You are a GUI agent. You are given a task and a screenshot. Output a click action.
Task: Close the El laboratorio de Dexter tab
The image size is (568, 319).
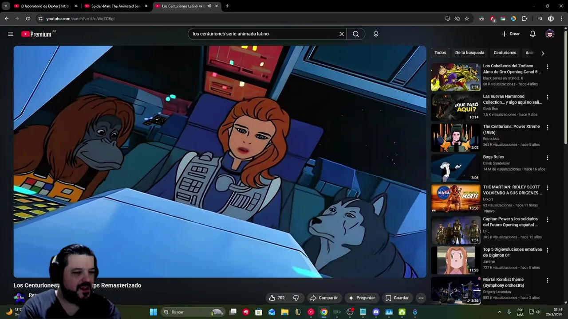[75, 6]
